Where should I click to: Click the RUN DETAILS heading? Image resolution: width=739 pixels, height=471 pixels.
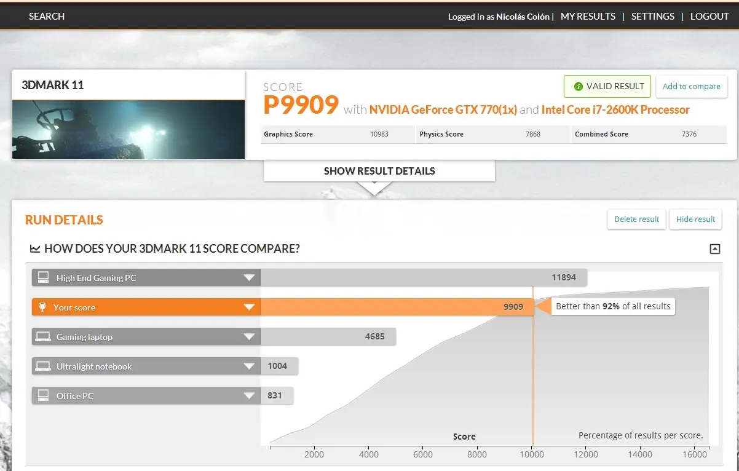(x=64, y=220)
